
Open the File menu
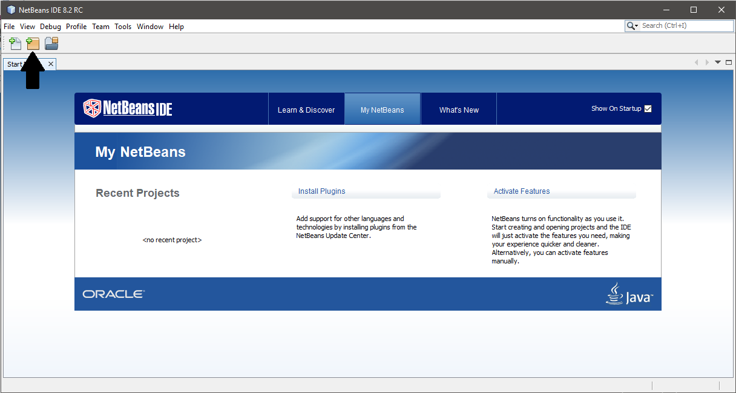9,26
